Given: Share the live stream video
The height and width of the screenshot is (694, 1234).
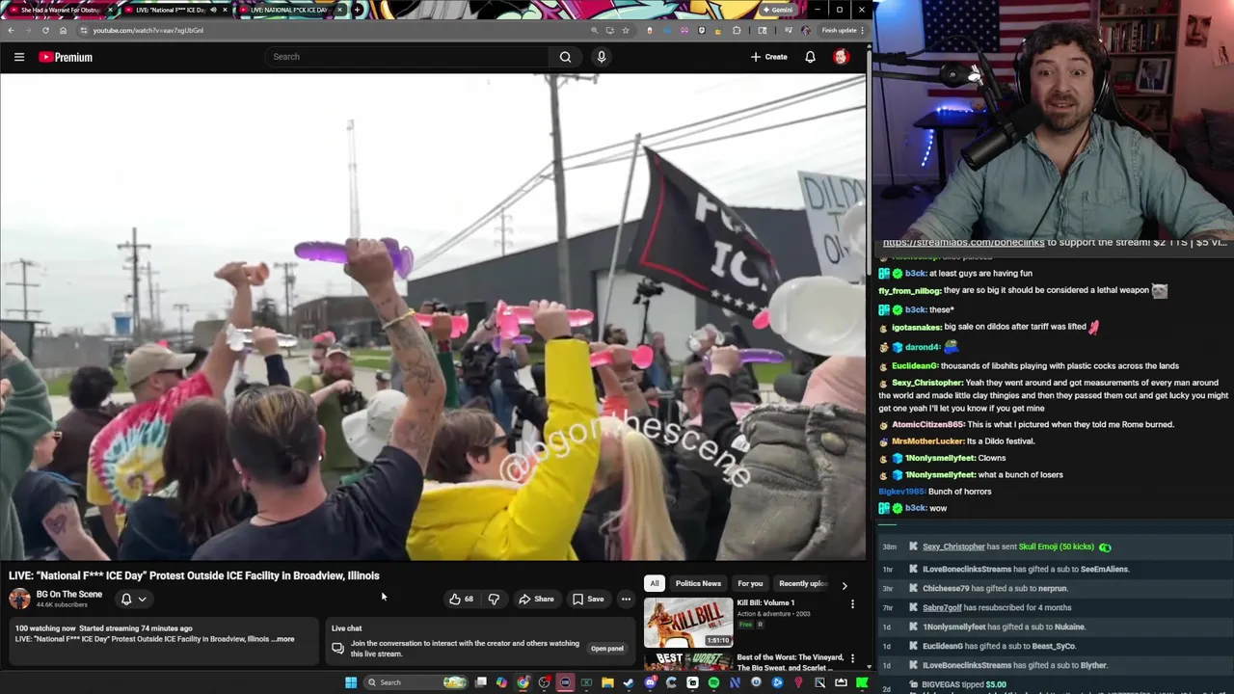Looking at the screenshot, I should (x=536, y=599).
